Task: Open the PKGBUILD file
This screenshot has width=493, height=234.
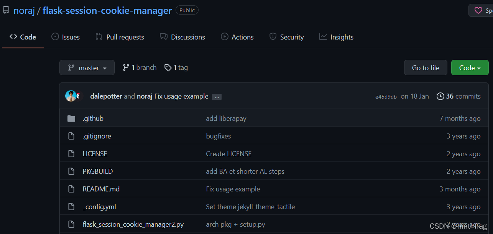Action: coord(98,171)
